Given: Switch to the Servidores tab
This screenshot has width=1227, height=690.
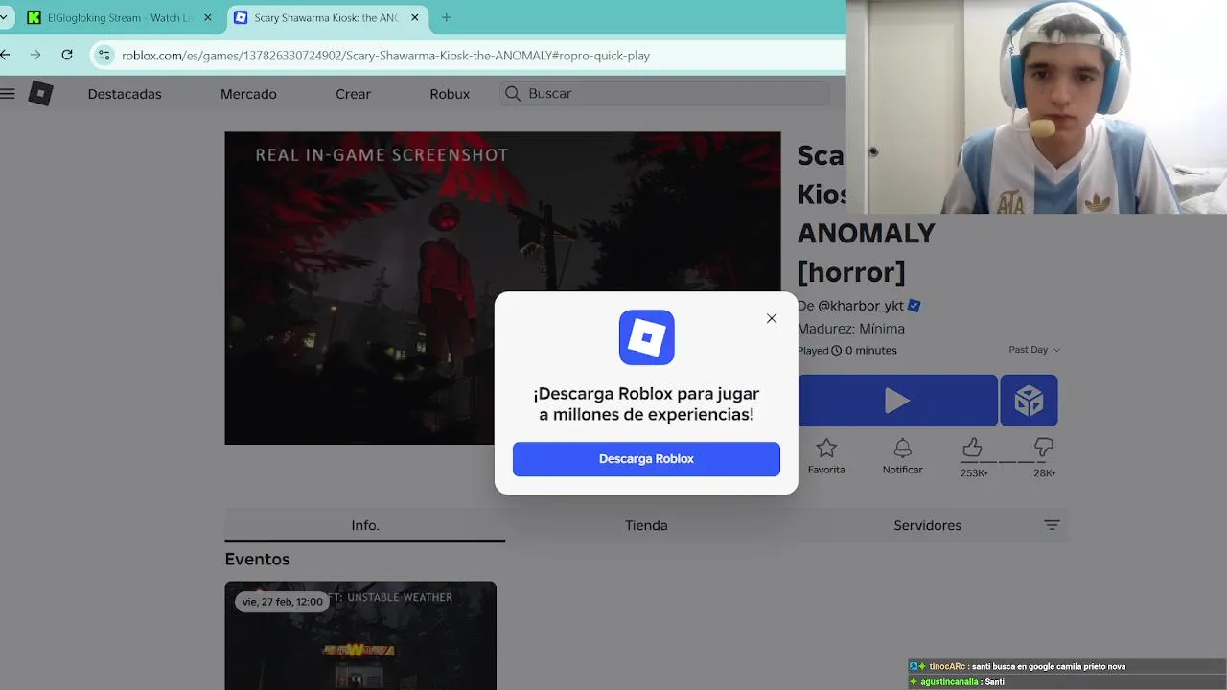Looking at the screenshot, I should click(x=927, y=525).
